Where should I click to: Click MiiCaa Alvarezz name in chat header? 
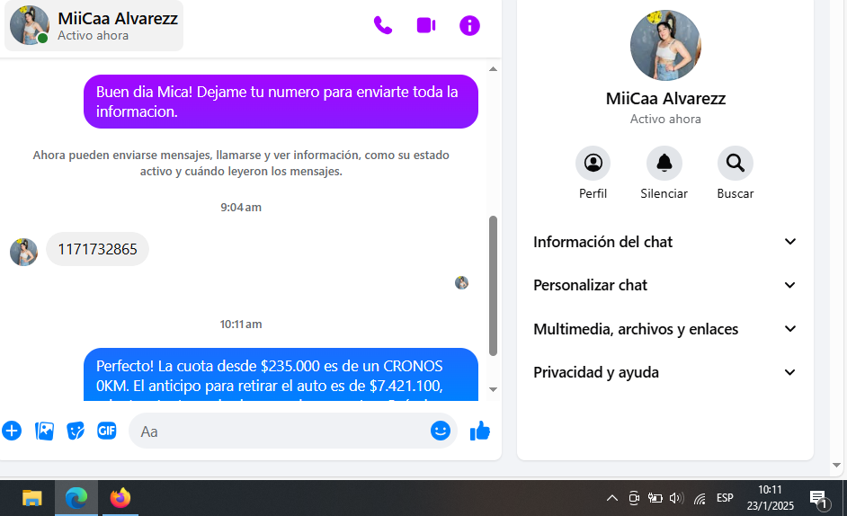pyautogui.click(x=118, y=18)
